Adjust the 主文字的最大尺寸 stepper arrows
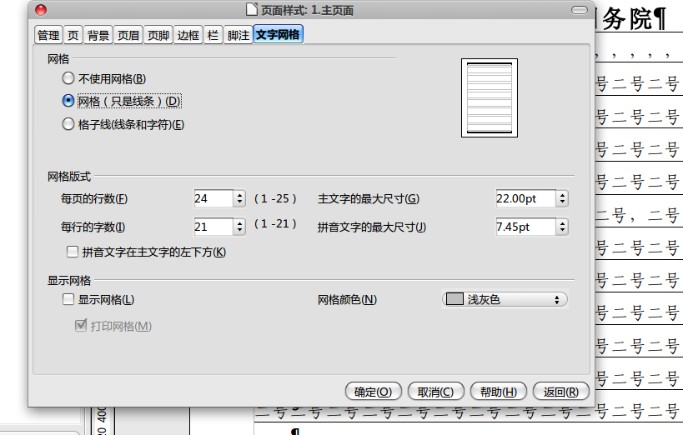Viewport: 683px width, 435px height. pos(562,198)
